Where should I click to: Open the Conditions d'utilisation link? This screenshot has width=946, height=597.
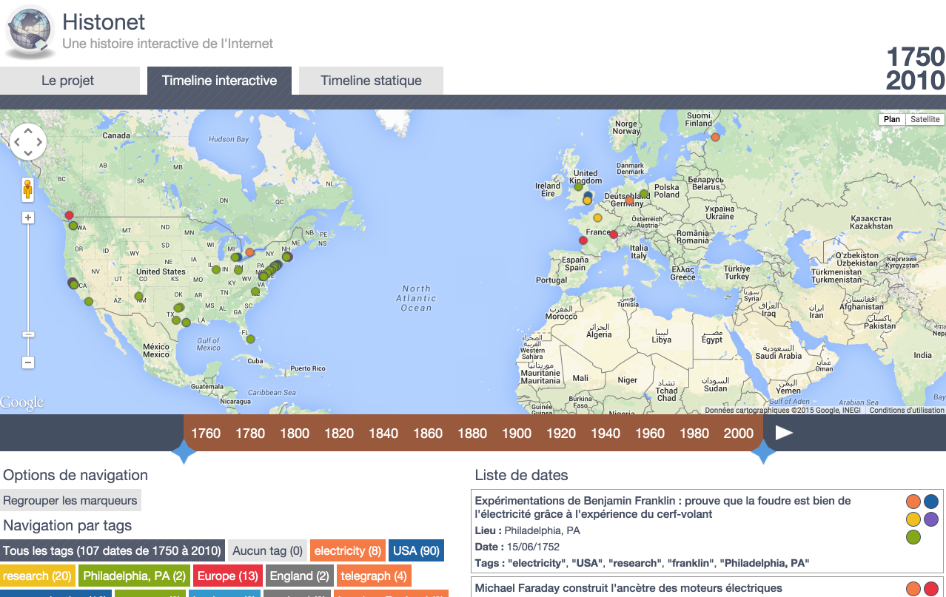tap(907, 410)
